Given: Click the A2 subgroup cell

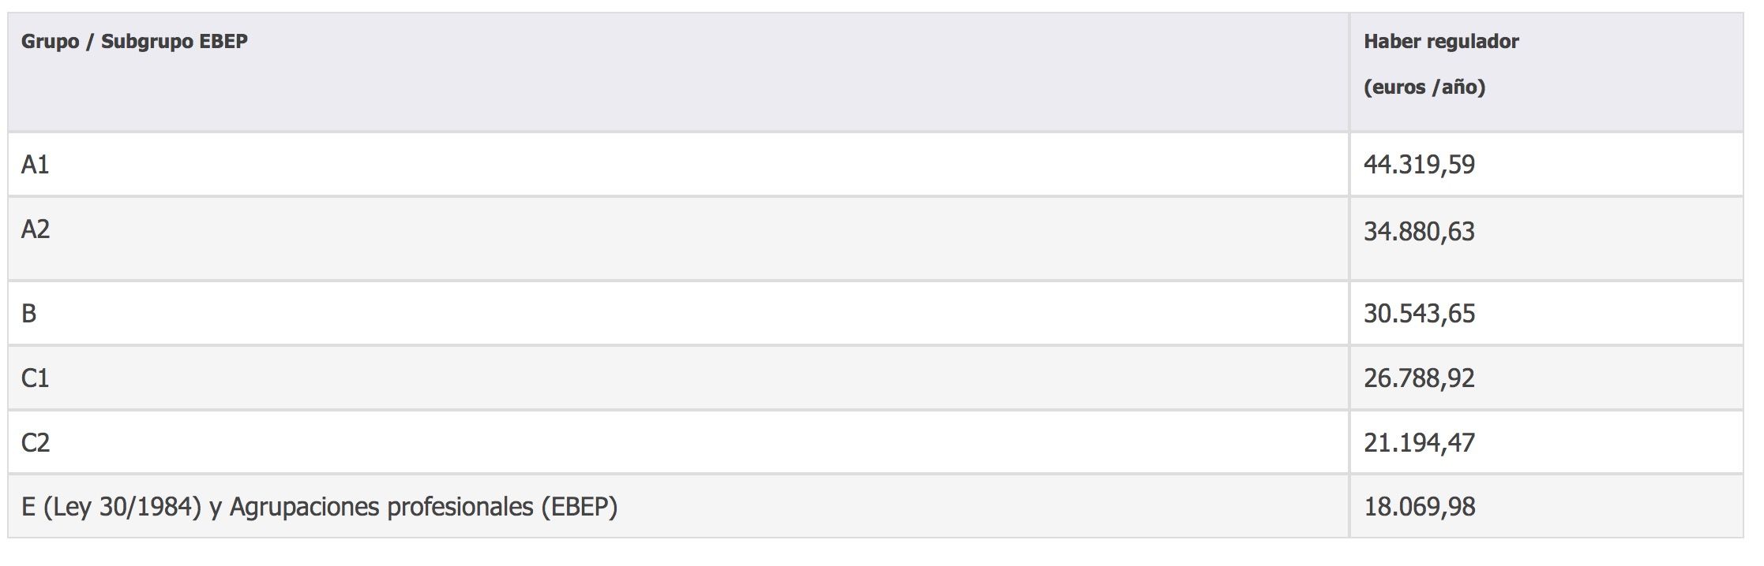Looking at the screenshot, I should (36, 229).
